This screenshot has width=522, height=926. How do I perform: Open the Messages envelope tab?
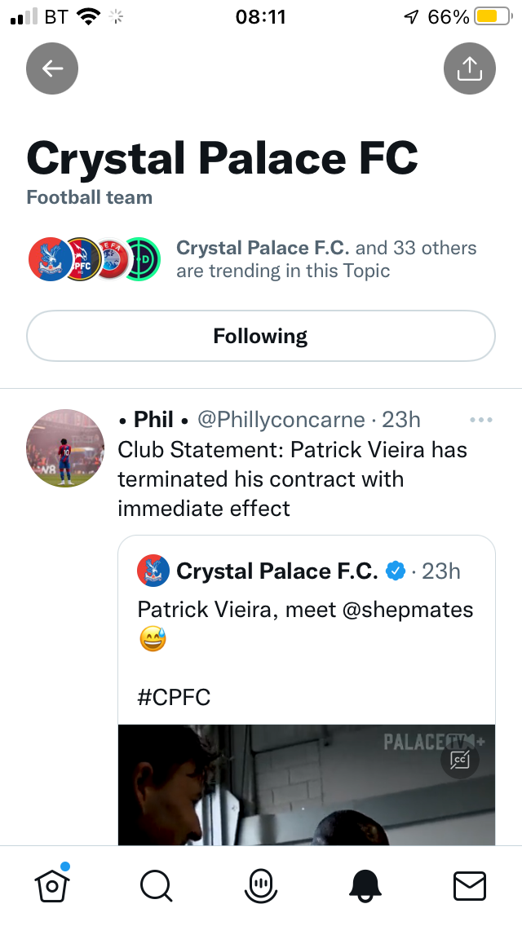click(x=469, y=885)
